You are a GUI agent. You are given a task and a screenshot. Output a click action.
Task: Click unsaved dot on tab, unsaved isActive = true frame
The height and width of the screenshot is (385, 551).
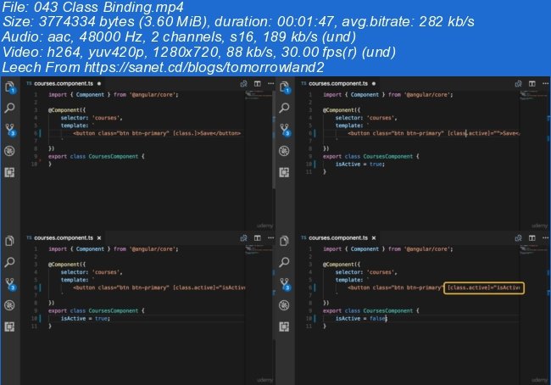pyautogui.click(x=374, y=84)
